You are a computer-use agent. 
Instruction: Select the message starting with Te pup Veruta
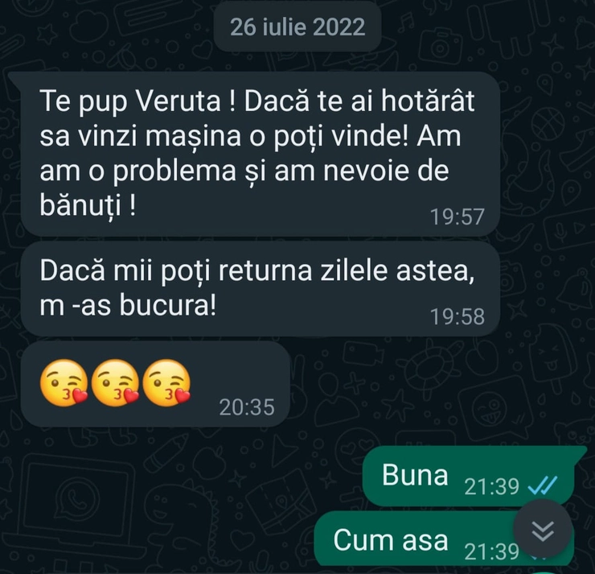[260, 154]
